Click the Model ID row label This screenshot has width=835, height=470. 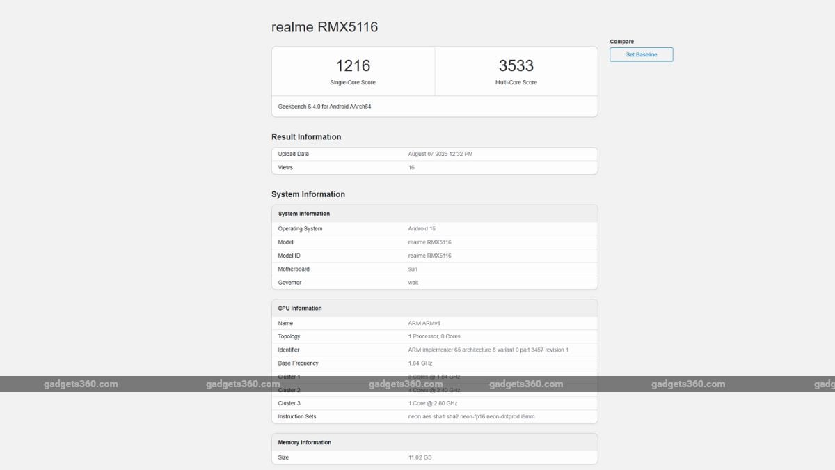289,256
